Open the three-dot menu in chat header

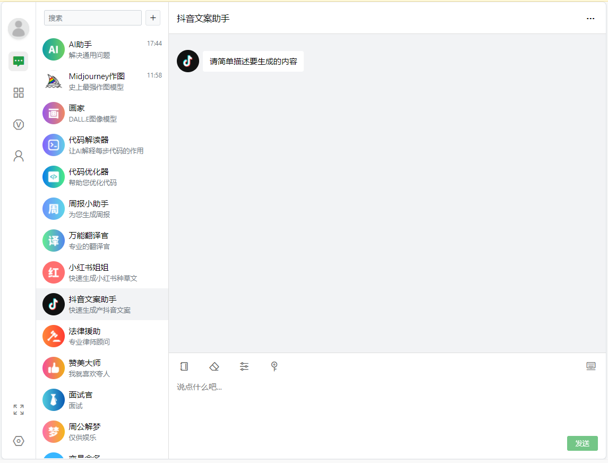(590, 19)
